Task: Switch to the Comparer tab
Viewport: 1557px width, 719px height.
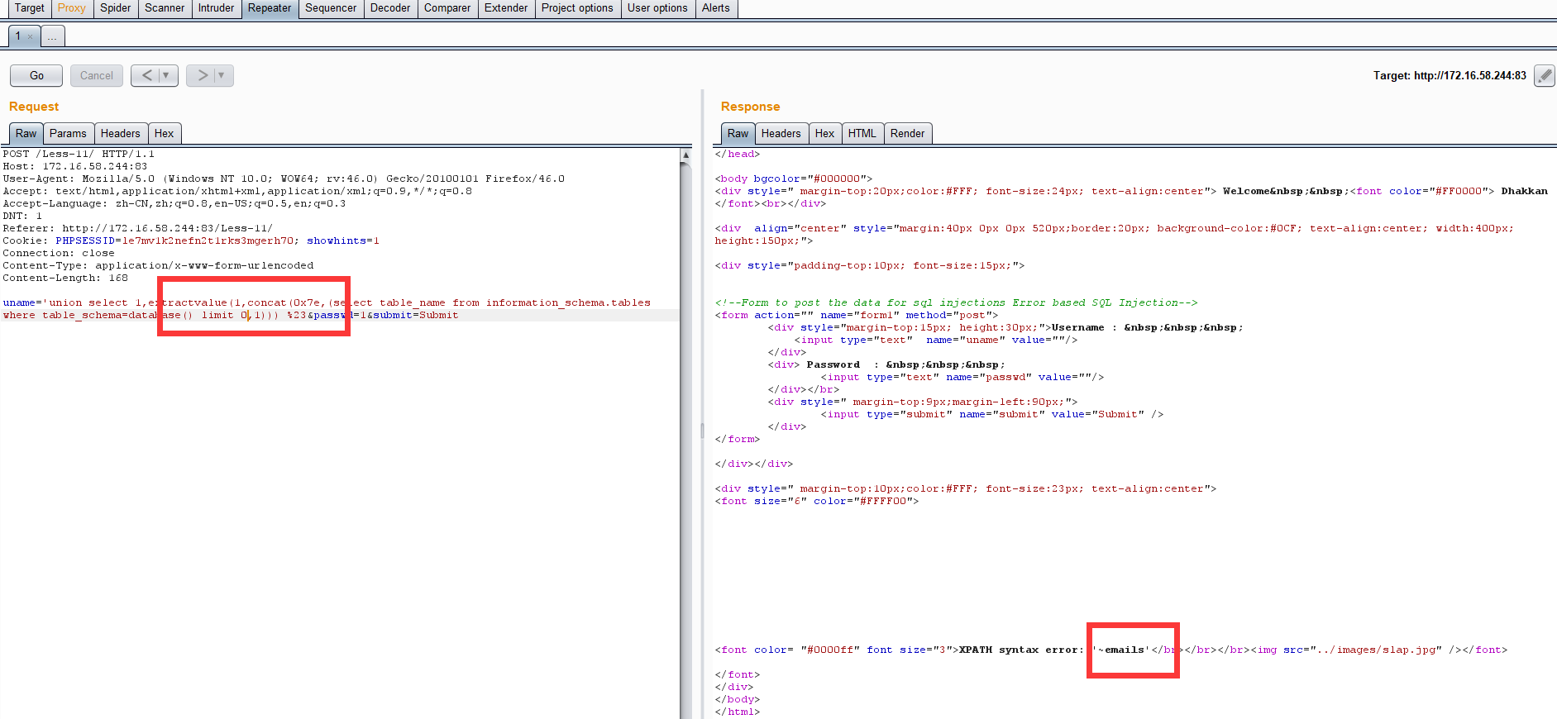Action: click(x=447, y=8)
